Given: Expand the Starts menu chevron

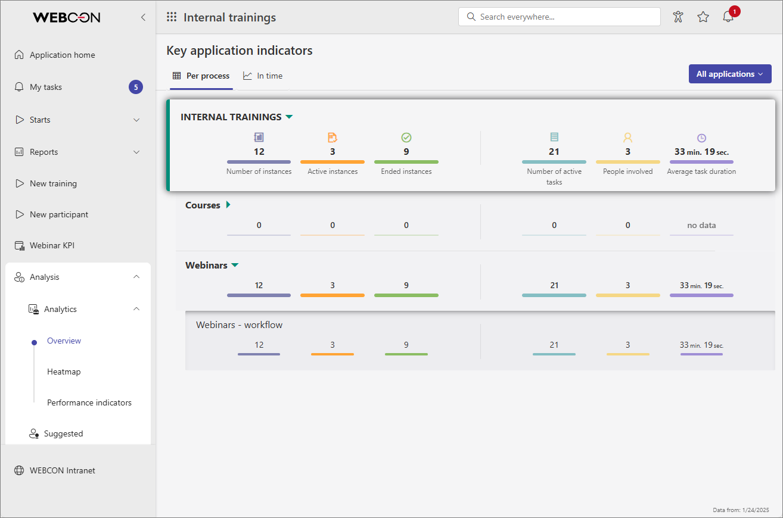Looking at the screenshot, I should 136,120.
